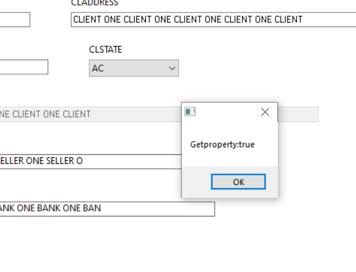Click the CLADDRESS text field
This screenshot has height=272, width=356.
210,20
